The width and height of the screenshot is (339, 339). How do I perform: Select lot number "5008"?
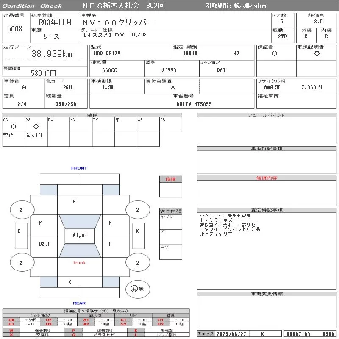pyautogui.click(x=15, y=28)
